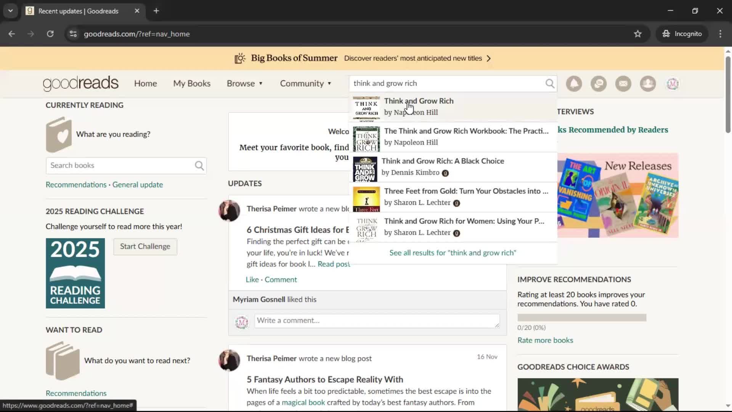Bookmark this page with the star icon
732x412 pixels.
click(x=637, y=34)
